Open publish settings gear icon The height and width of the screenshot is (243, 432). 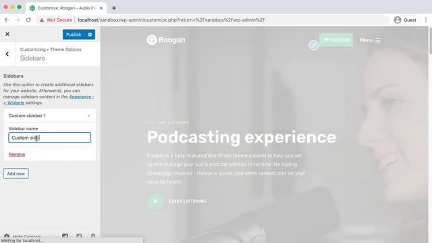tap(90, 34)
